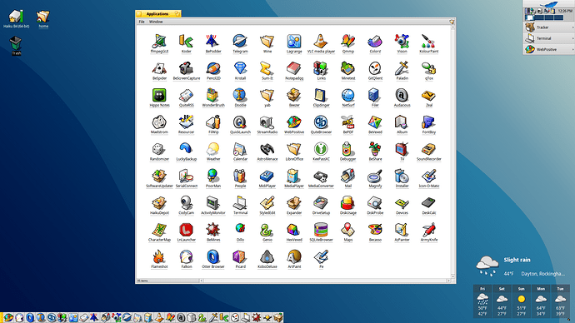
Task: Open the ArmyKnife icon
Action: click(x=428, y=230)
